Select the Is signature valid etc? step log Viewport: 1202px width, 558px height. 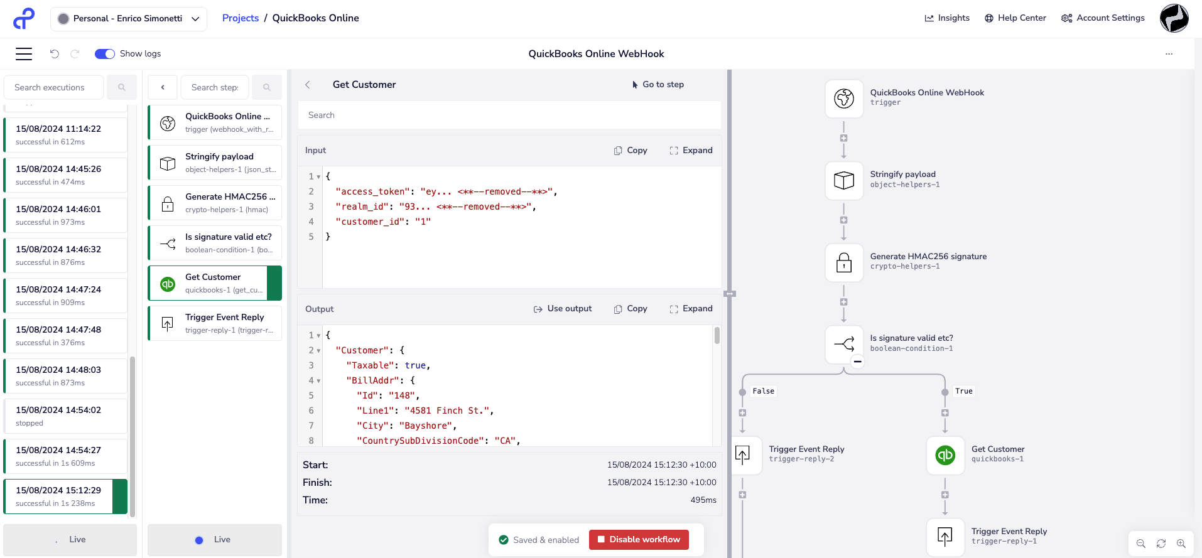click(215, 243)
